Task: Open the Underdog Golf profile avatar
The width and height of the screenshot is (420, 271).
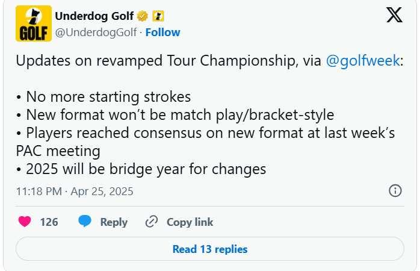Action: coord(34,23)
